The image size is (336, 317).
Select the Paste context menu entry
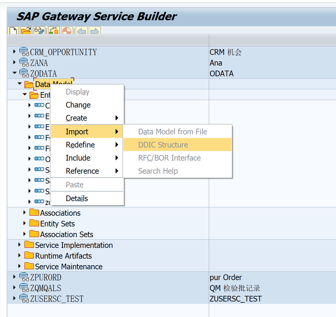pyautogui.click(x=87, y=184)
